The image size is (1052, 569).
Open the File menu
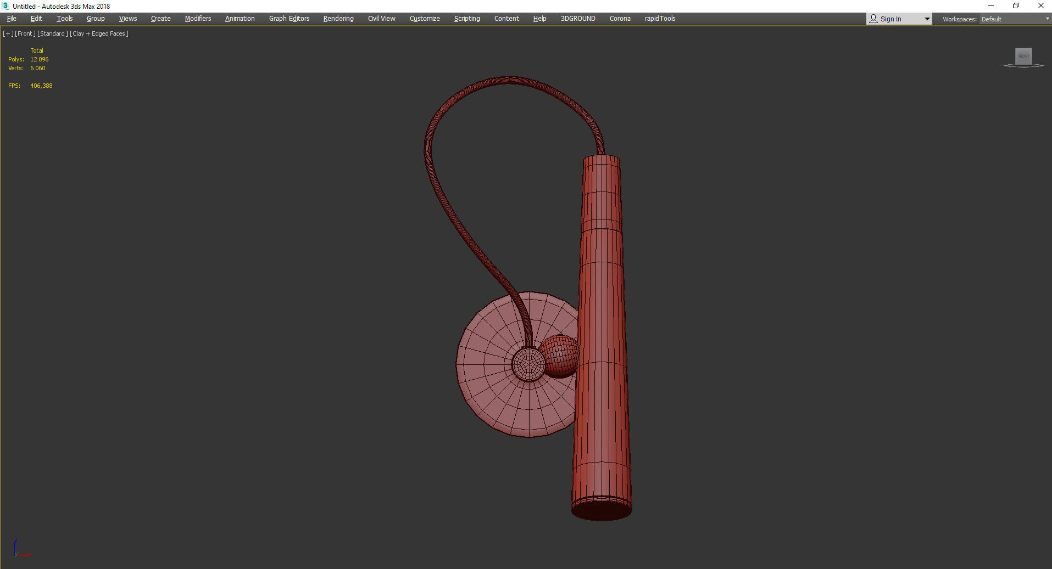12,19
